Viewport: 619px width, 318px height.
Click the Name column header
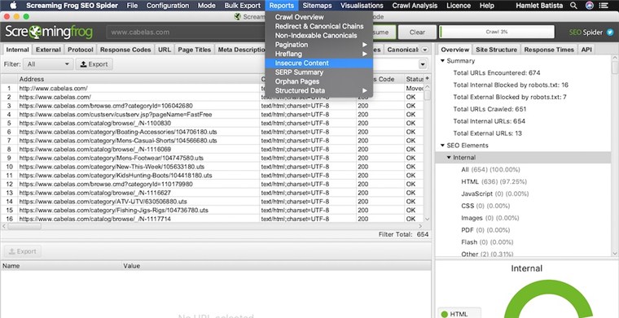(61, 266)
